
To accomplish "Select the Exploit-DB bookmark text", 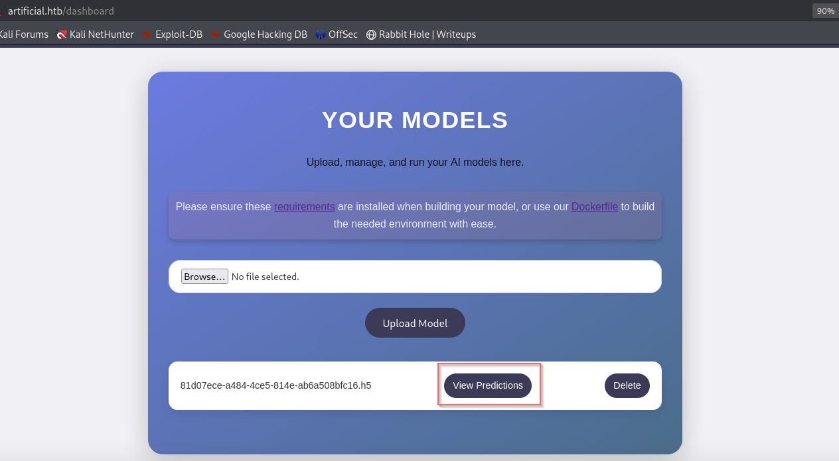I will pos(179,34).
